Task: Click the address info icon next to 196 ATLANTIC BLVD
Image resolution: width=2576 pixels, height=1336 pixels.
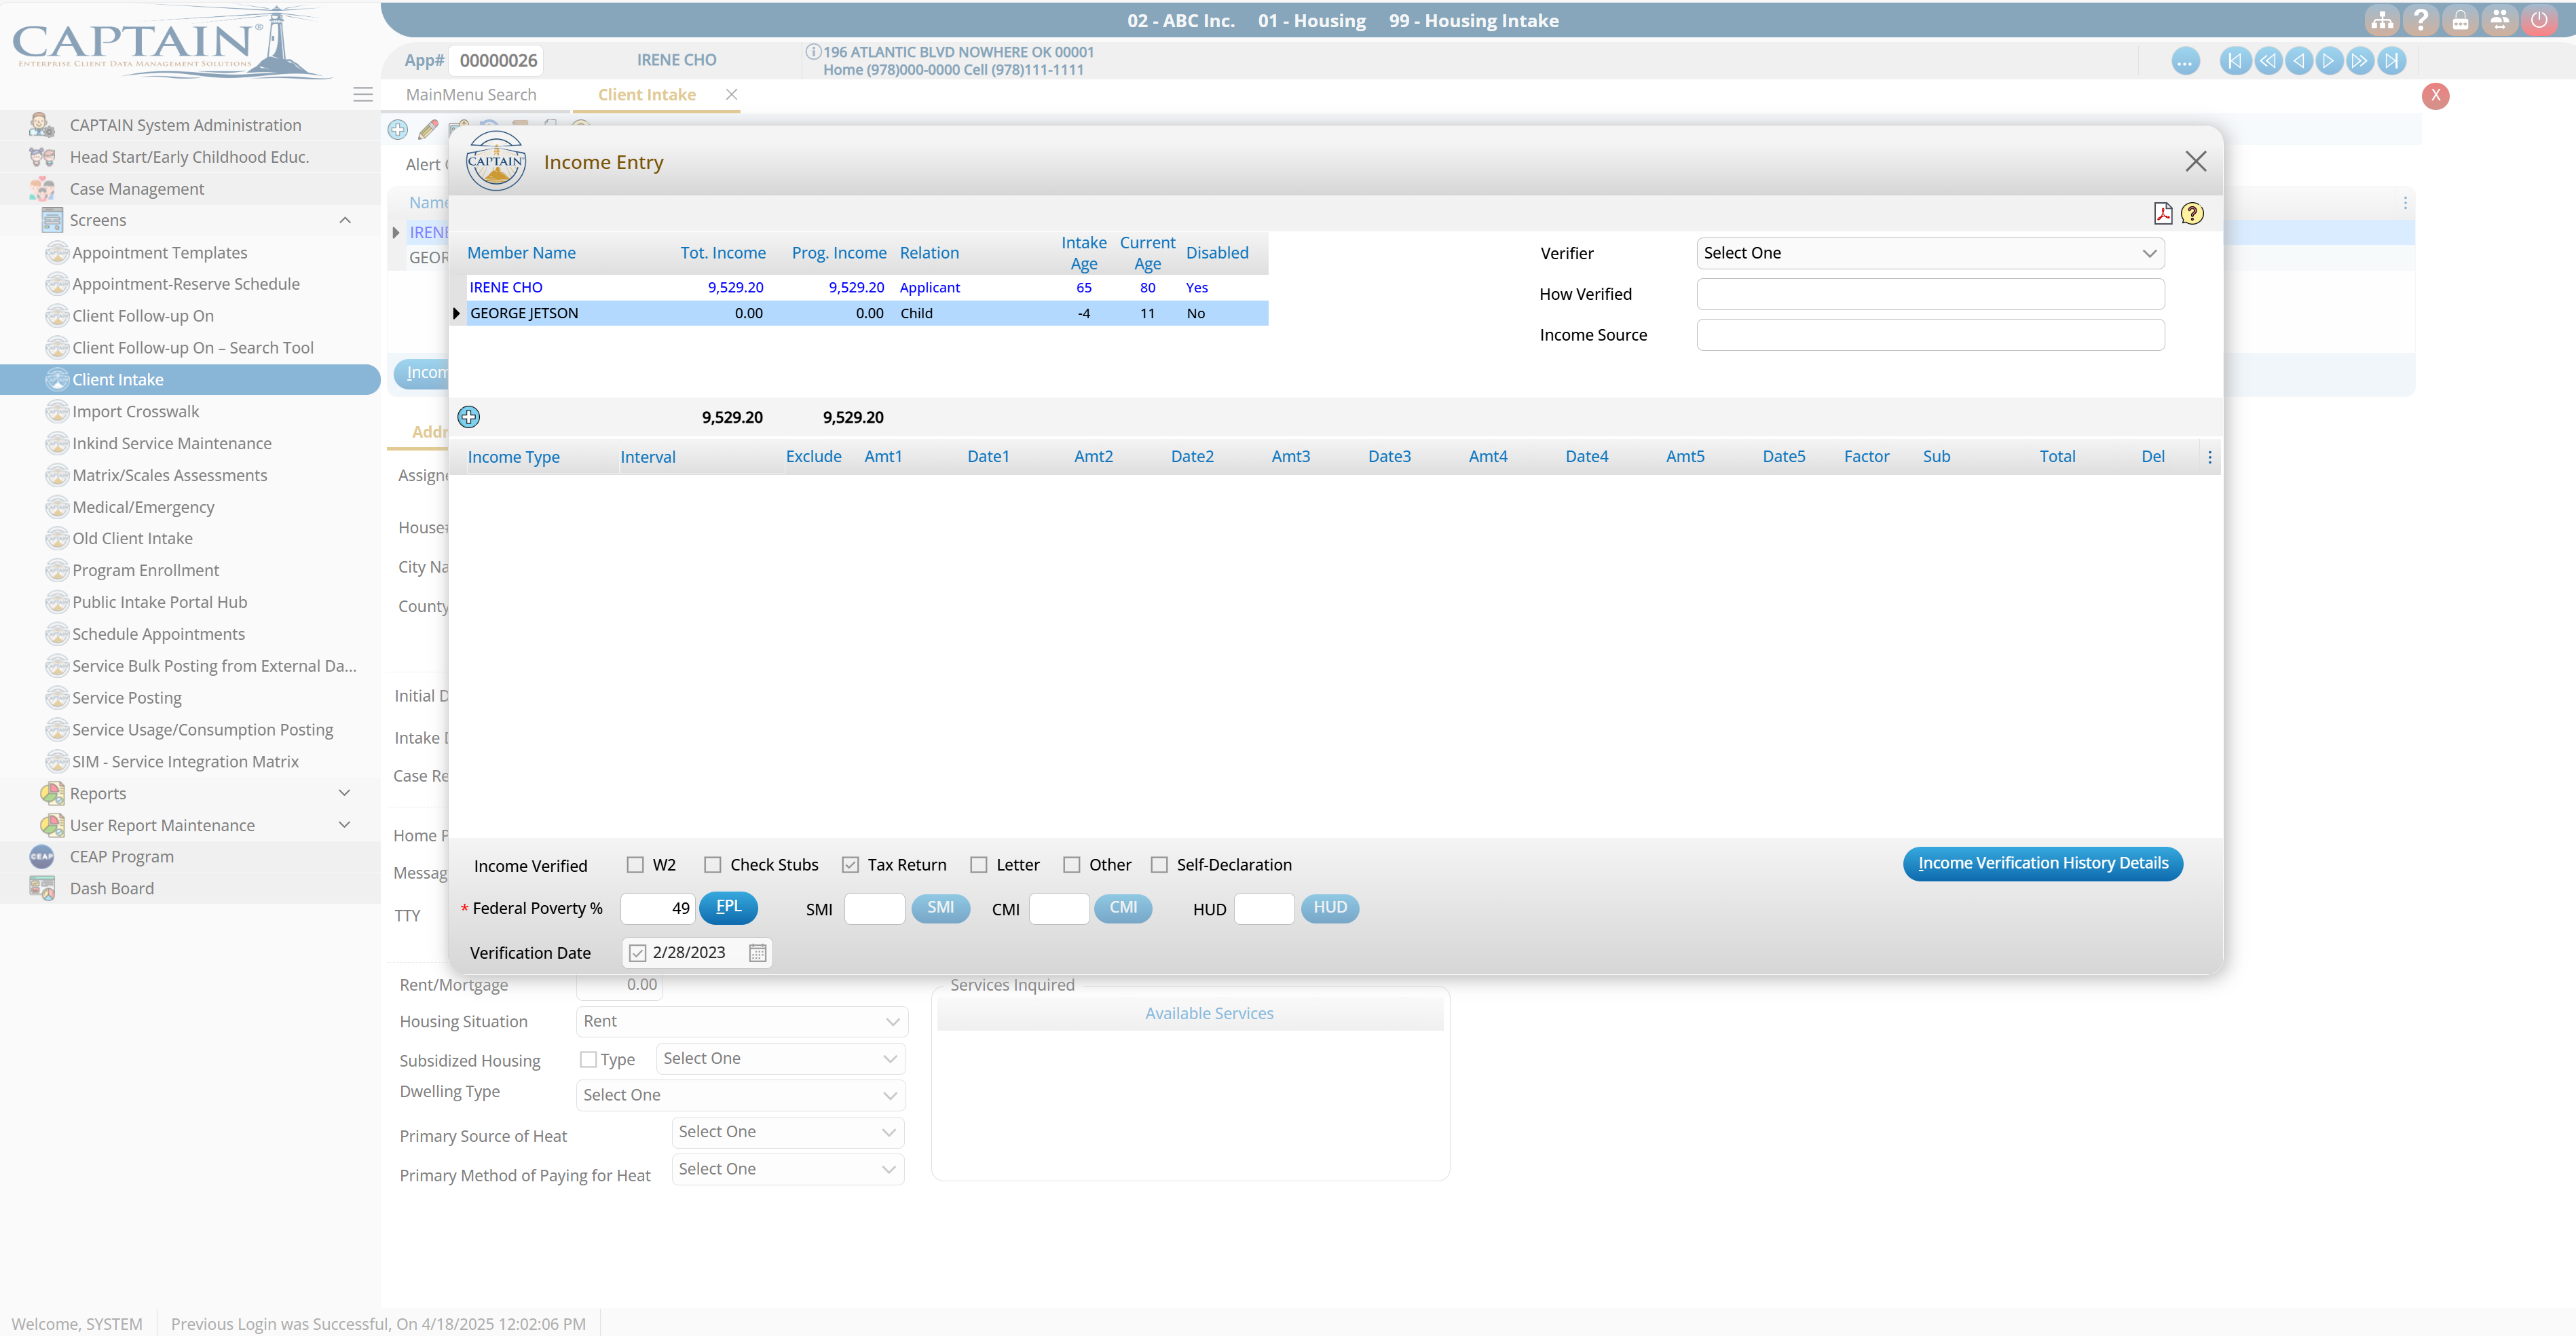Action: (x=813, y=52)
